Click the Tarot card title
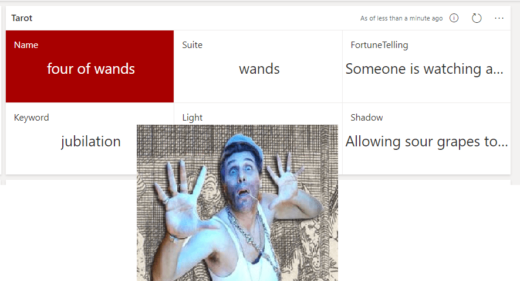 click(x=22, y=18)
